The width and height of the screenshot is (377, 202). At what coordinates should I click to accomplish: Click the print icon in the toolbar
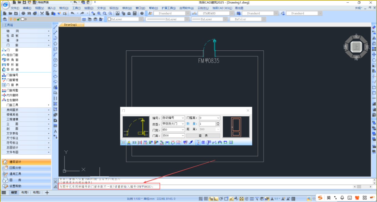click(23, 13)
